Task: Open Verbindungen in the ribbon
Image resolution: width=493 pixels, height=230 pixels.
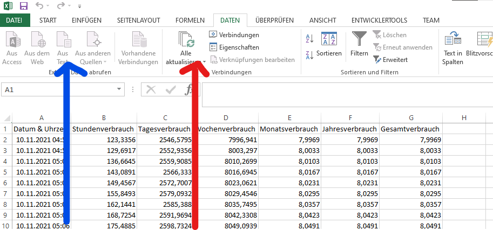Action: pyautogui.click(x=234, y=35)
